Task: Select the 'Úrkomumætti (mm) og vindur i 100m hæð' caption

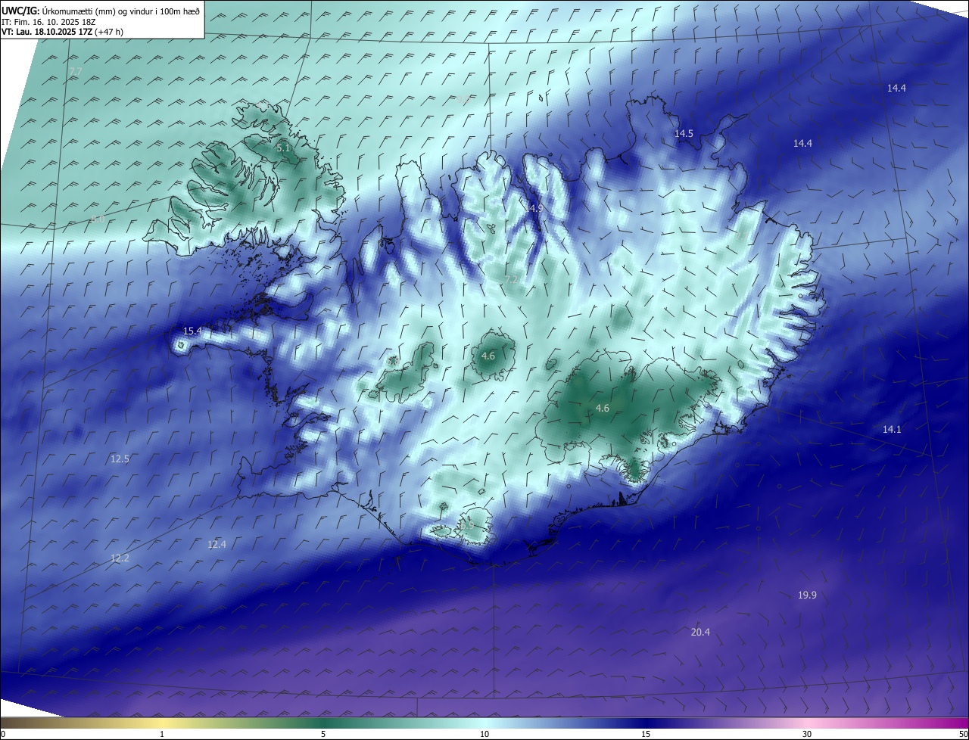Action: (x=121, y=11)
